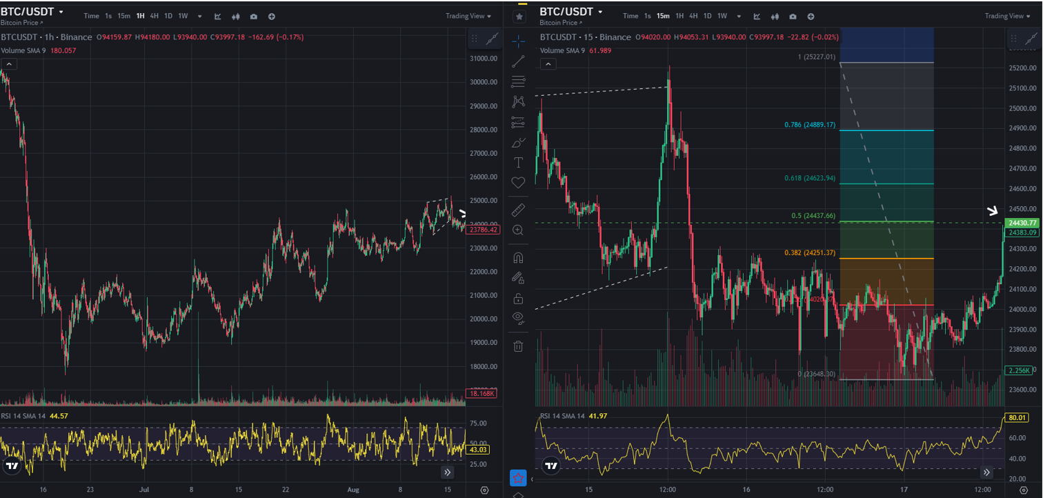Expand more intervals dropdown in right chart

point(739,16)
